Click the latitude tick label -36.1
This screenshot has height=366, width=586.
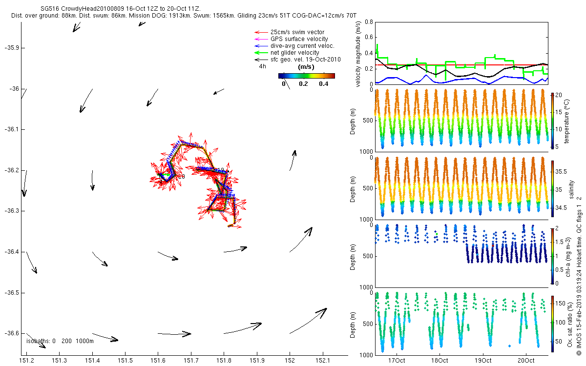tap(12, 129)
